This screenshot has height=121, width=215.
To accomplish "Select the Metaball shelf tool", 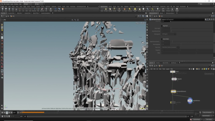I will point(59,9).
